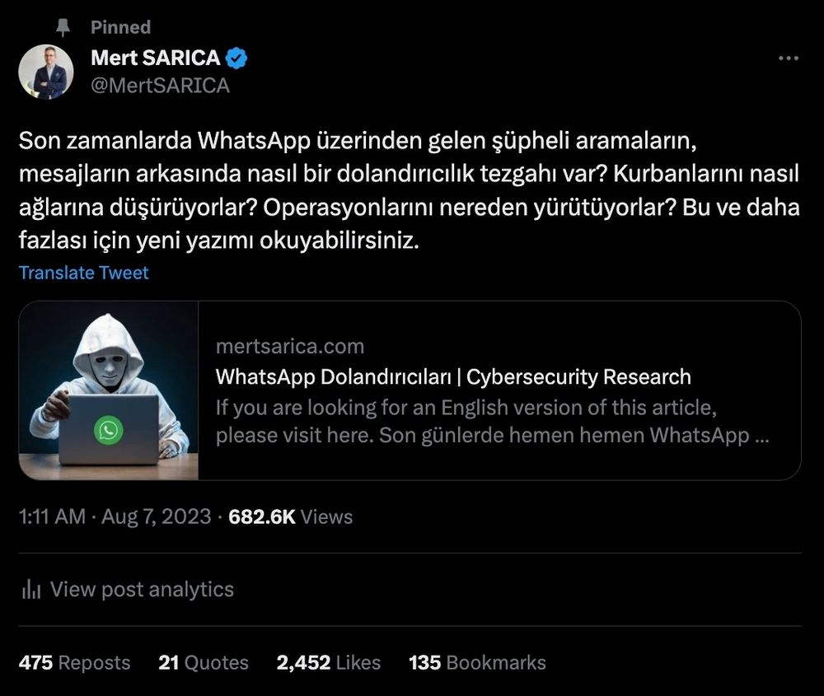View the 21 Quotes list
The height and width of the screenshot is (696, 824).
204,662
